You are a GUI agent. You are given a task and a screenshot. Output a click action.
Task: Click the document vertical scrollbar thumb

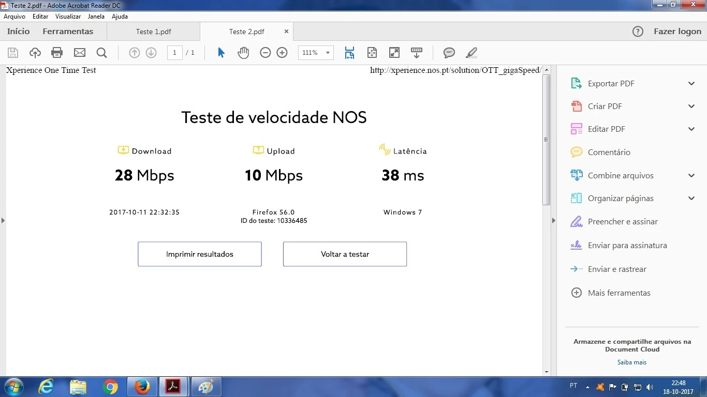click(546, 140)
